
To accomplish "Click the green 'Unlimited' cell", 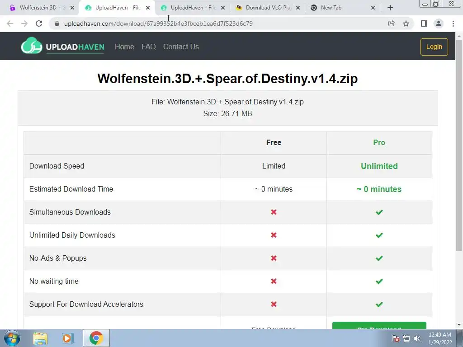I will (379, 166).
